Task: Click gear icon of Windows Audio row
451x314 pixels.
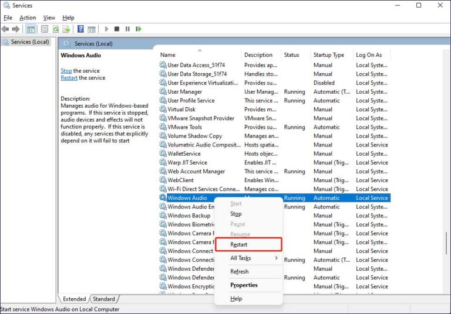Action: (x=163, y=198)
